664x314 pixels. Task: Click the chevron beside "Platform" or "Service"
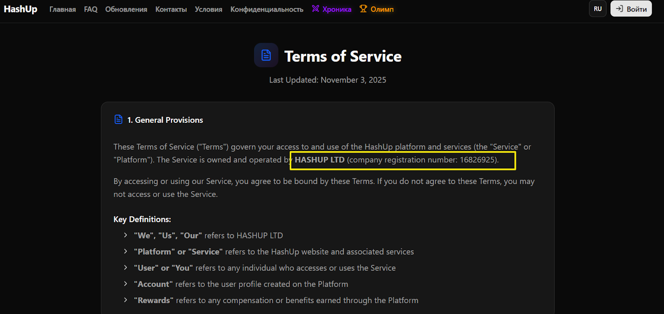[x=125, y=251]
